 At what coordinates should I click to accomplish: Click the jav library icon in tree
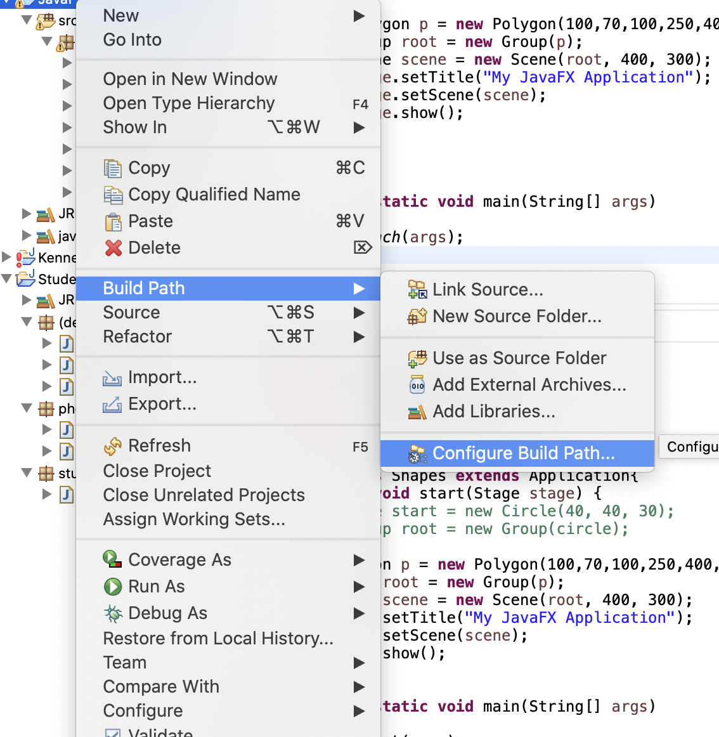(x=46, y=236)
